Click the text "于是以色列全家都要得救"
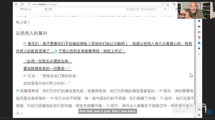The image size is (215, 120). [79, 51]
